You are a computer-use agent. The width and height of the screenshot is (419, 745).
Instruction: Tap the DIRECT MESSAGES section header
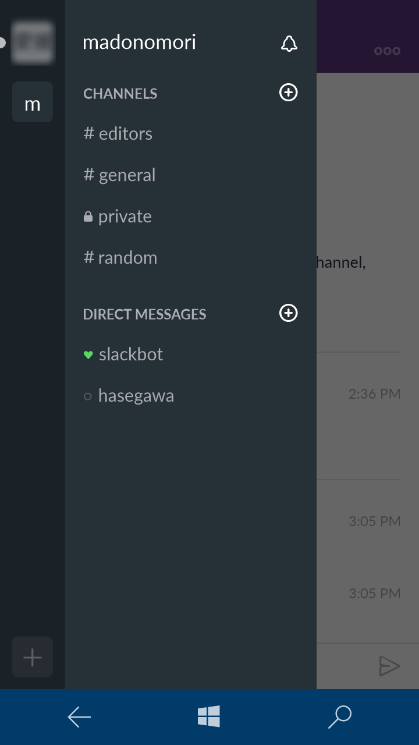144,314
